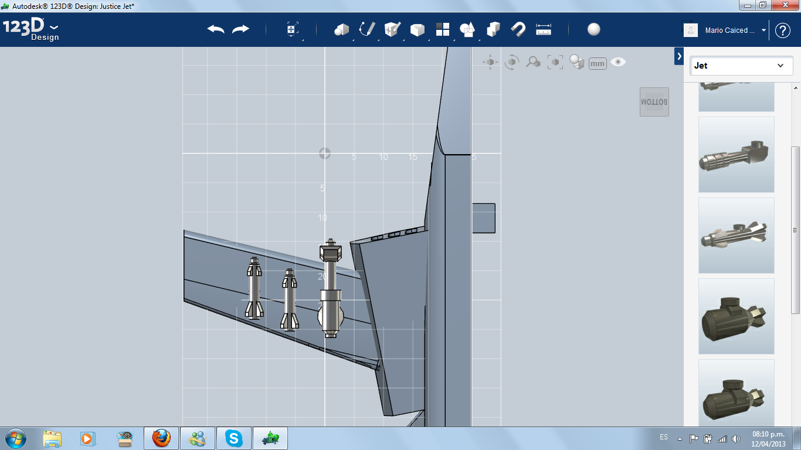This screenshot has height=450, width=801.
Task: Open Windows Media Player taskbar icon
Action: coord(88,438)
